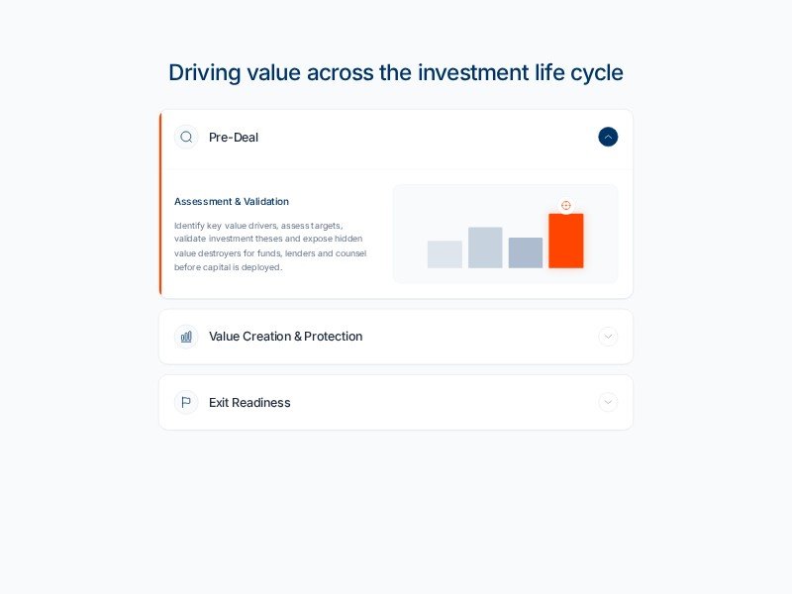Click the divider line under Pre-Deal header
The width and height of the screenshot is (792, 594).
[x=396, y=168]
